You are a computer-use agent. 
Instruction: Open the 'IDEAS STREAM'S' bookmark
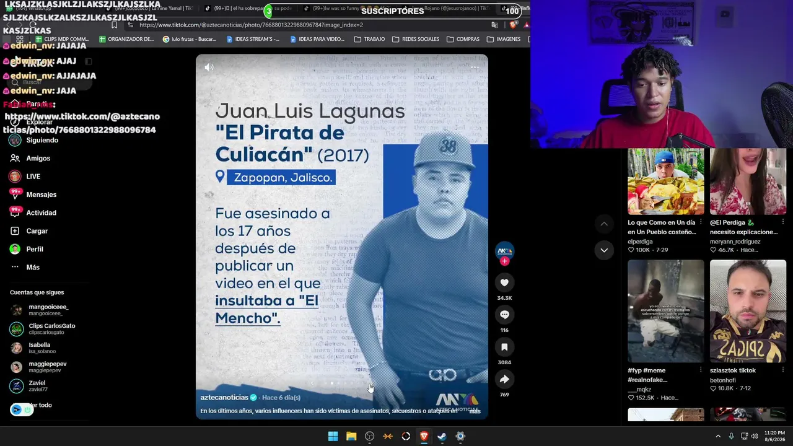pos(253,39)
